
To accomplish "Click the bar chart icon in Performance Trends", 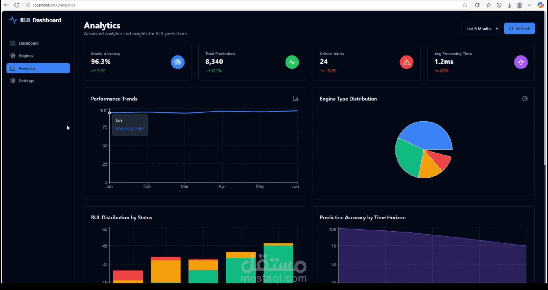I will (x=296, y=99).
